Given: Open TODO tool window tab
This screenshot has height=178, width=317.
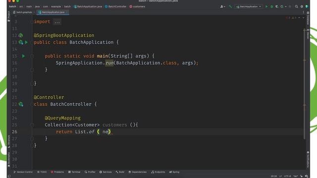Looking at the screenshot, I should click(42, 172).
